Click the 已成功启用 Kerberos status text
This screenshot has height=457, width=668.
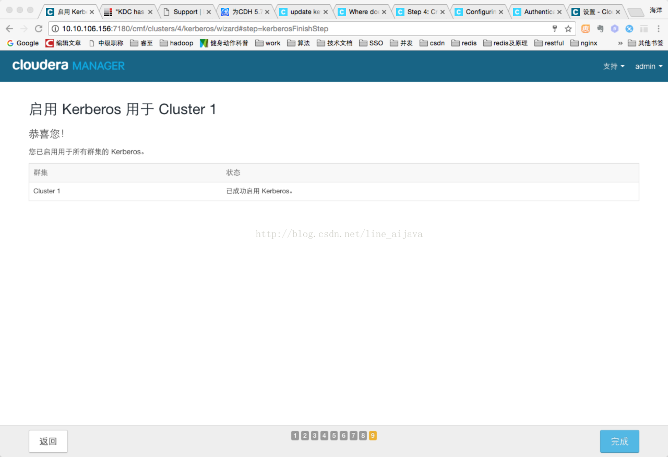pos(259,191)
